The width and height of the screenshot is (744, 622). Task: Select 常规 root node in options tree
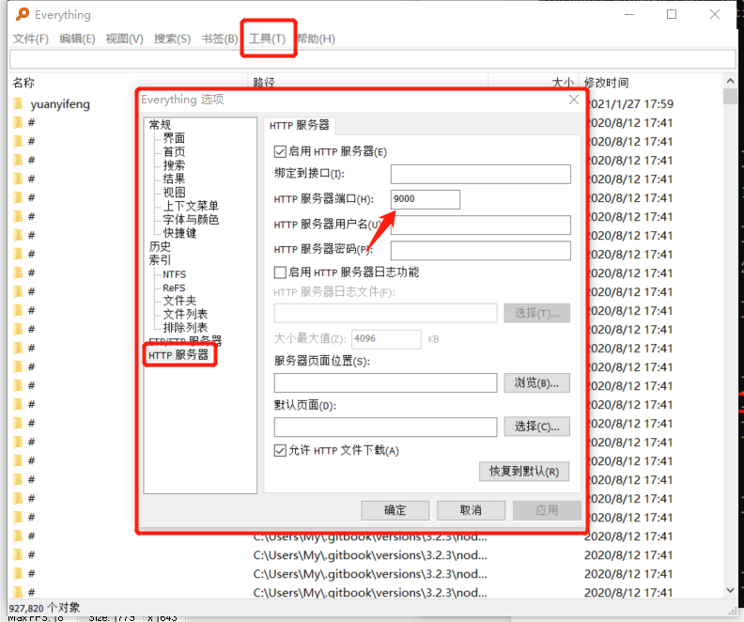tap(160, 125)
